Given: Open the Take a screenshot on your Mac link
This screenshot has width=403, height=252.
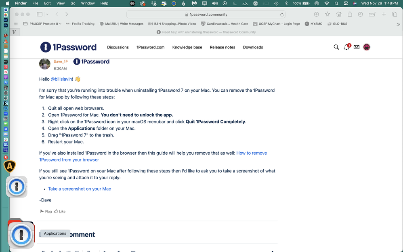Looking at the screenshot, I should 80,189.
